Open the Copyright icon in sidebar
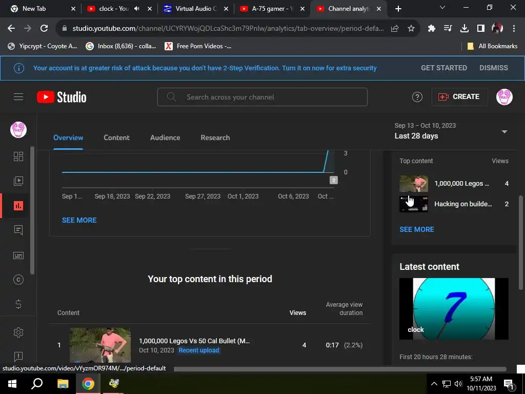The height and width of the screenshot is (394, 525). (18, 280)
